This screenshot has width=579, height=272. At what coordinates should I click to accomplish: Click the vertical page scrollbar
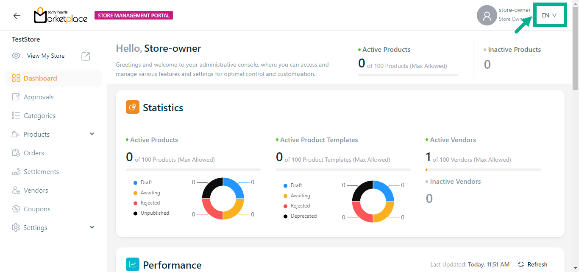575,47
